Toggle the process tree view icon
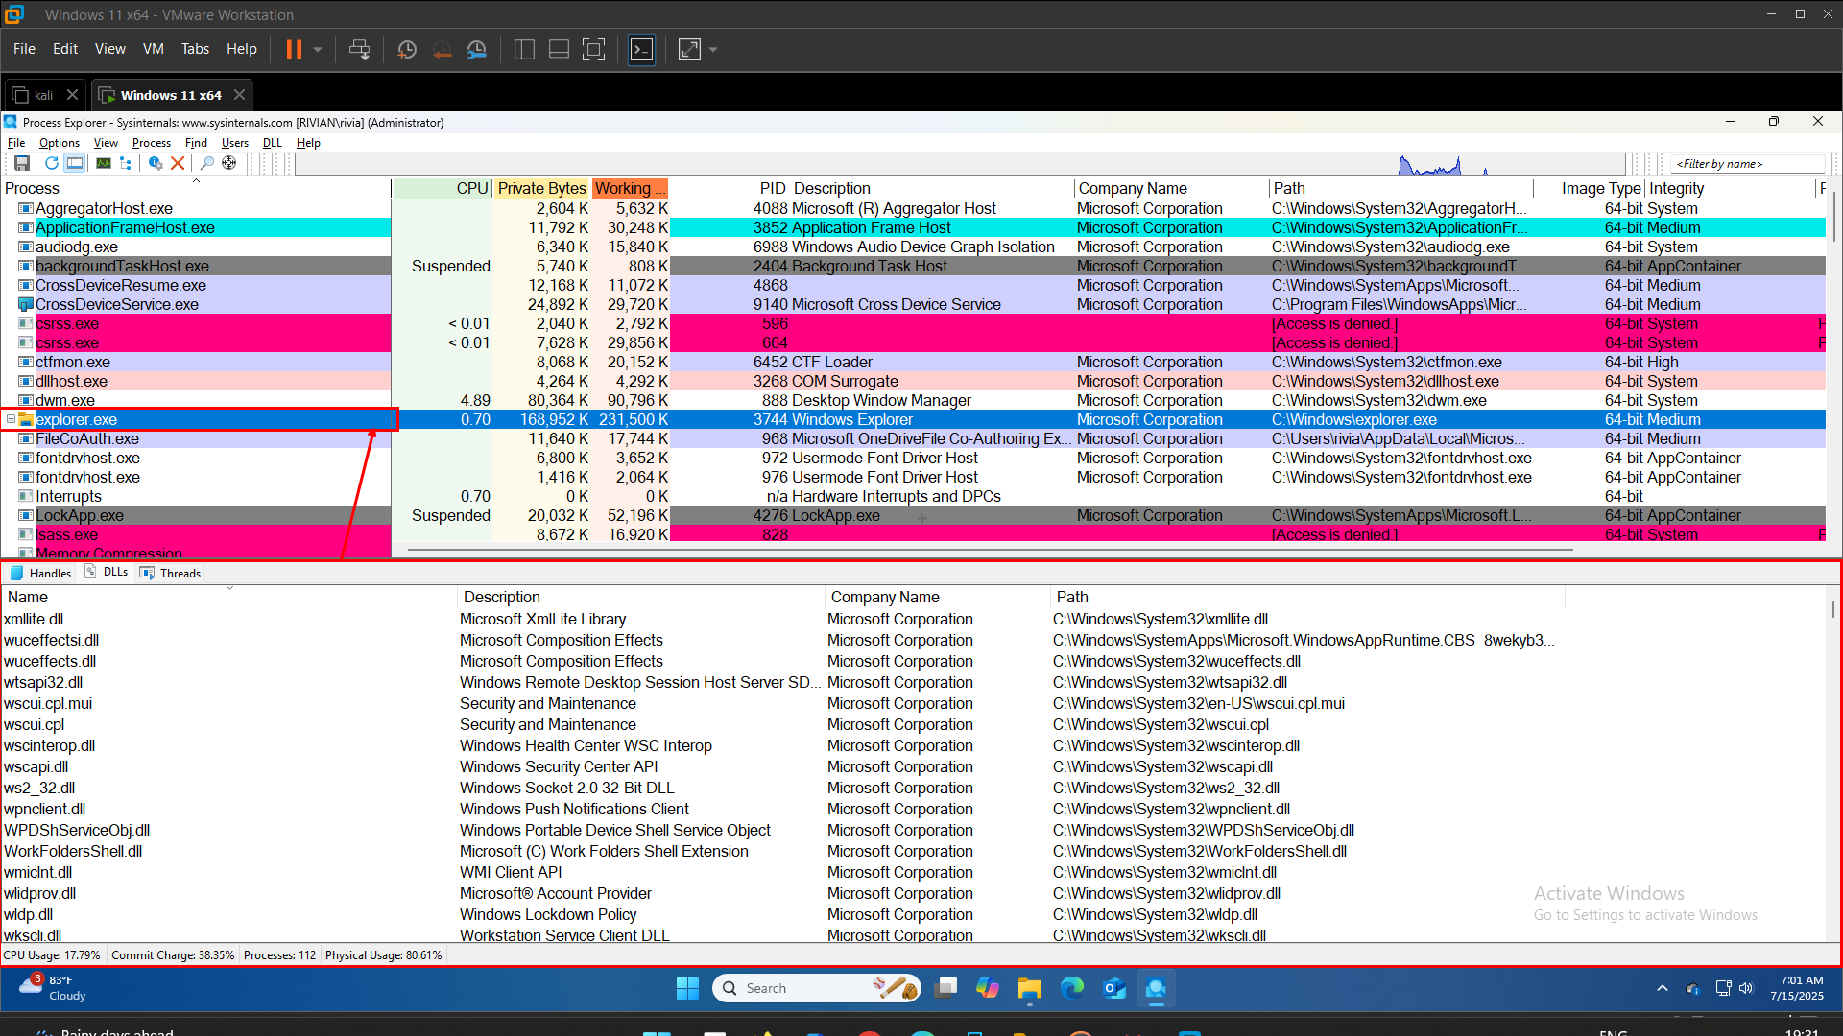This screenshot has width=1843, height=1036. (126, 163)
